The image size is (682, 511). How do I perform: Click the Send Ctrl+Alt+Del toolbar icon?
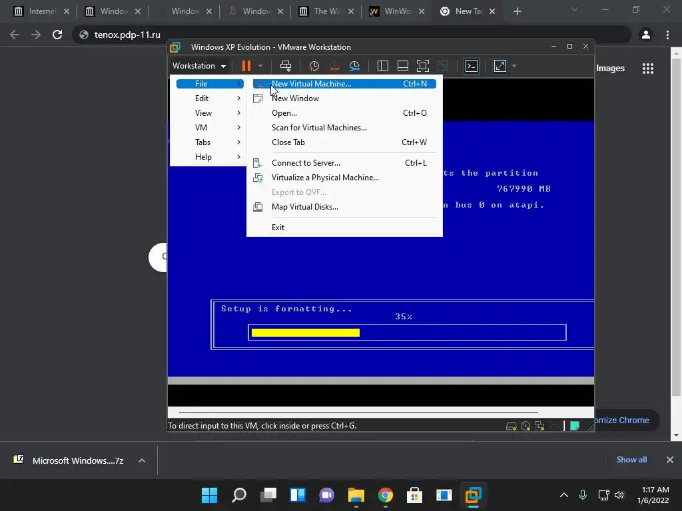286,66
